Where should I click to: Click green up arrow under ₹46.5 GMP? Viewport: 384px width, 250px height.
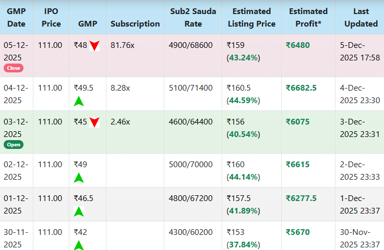[79, 211]
